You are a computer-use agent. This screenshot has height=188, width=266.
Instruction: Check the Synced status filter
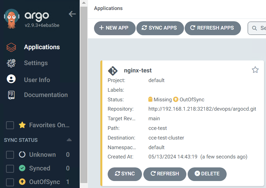point(10,168)
